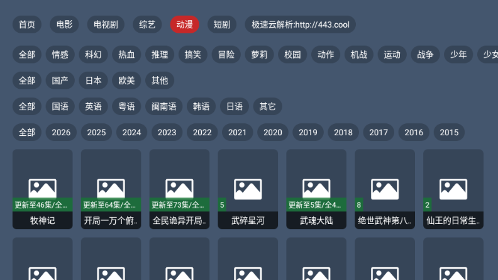Switch to the 电影 category
The height and width of the screenshot is (280, 498).
pos(65,25)
